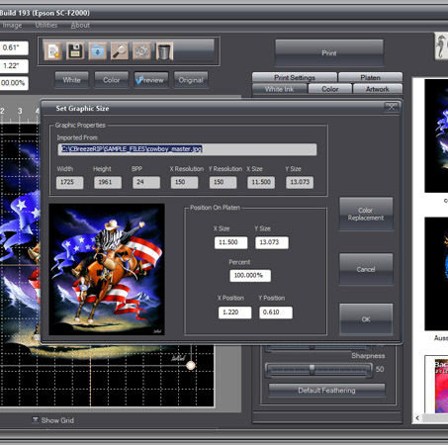
Task: Click Position On Platen X Size field
Action: (230, 242)
